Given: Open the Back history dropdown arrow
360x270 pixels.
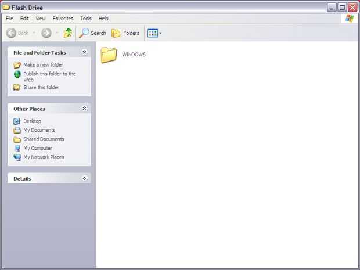Looking at the screenshot, I should tap(34, 33).
